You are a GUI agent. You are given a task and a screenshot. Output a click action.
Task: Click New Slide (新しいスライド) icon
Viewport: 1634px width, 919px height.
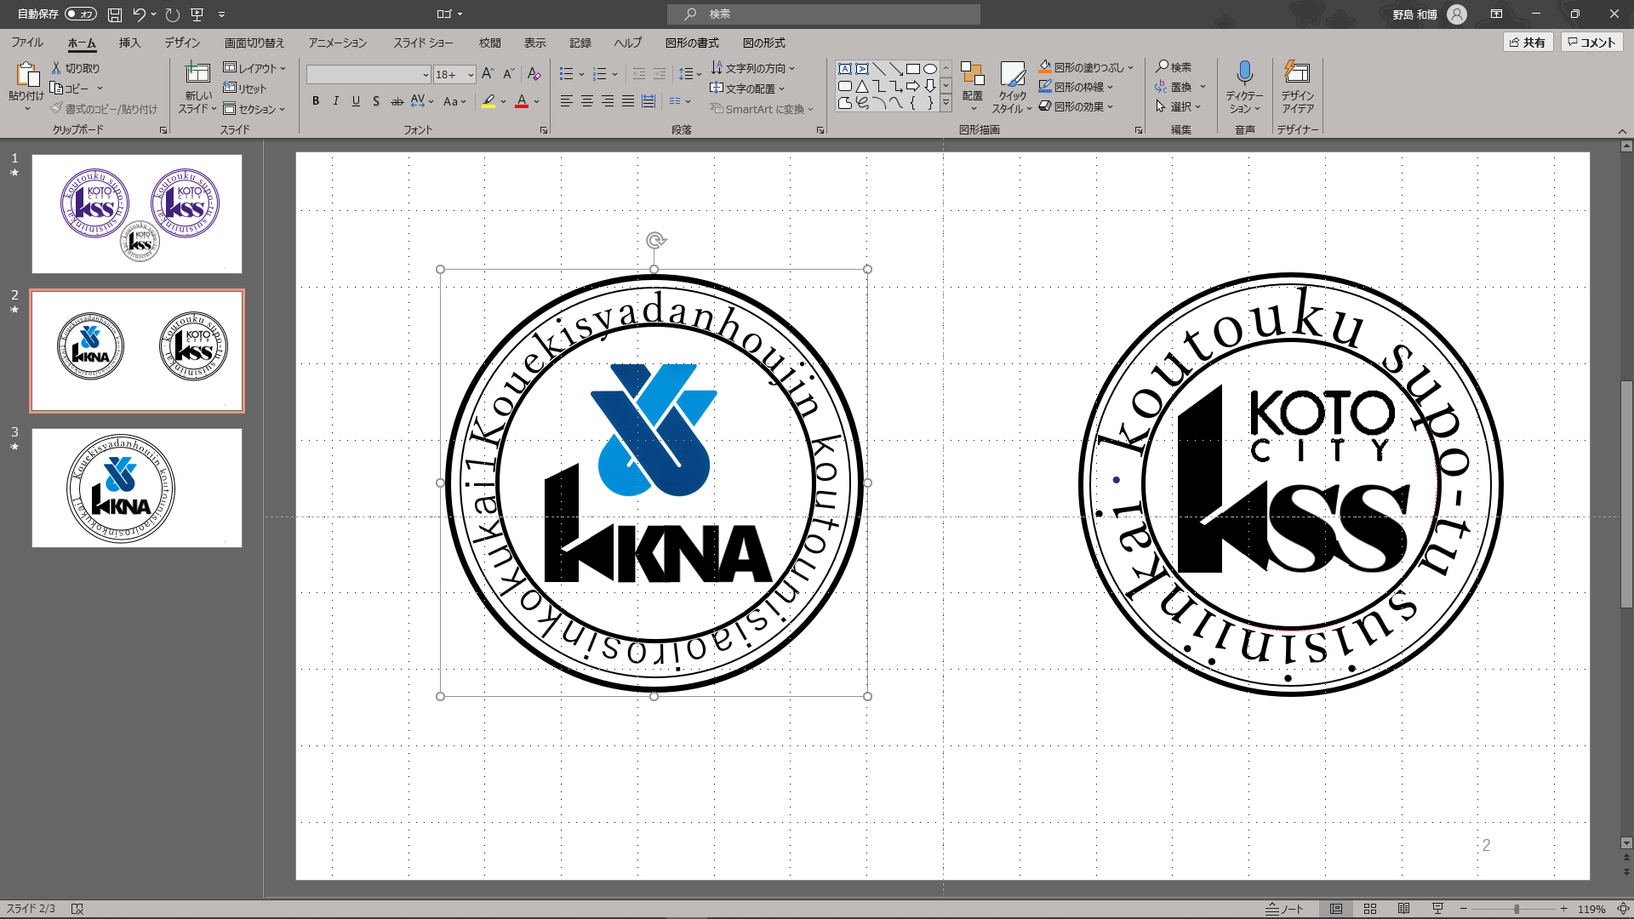click(x=197, y=73)
